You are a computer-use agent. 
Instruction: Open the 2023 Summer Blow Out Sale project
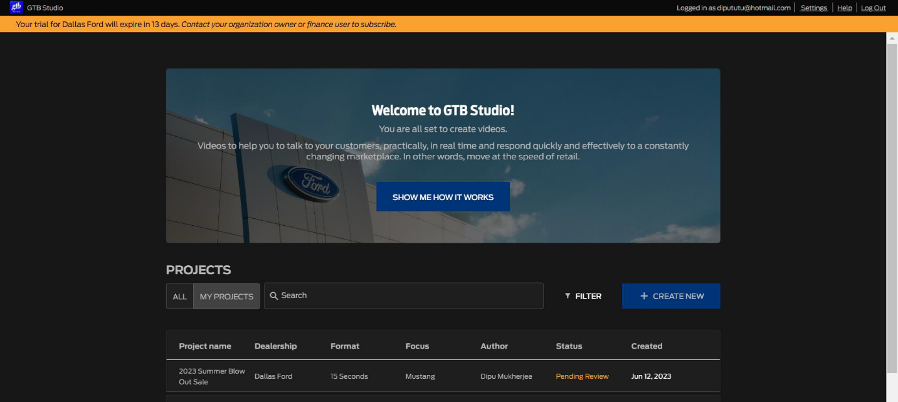[212, 376]
